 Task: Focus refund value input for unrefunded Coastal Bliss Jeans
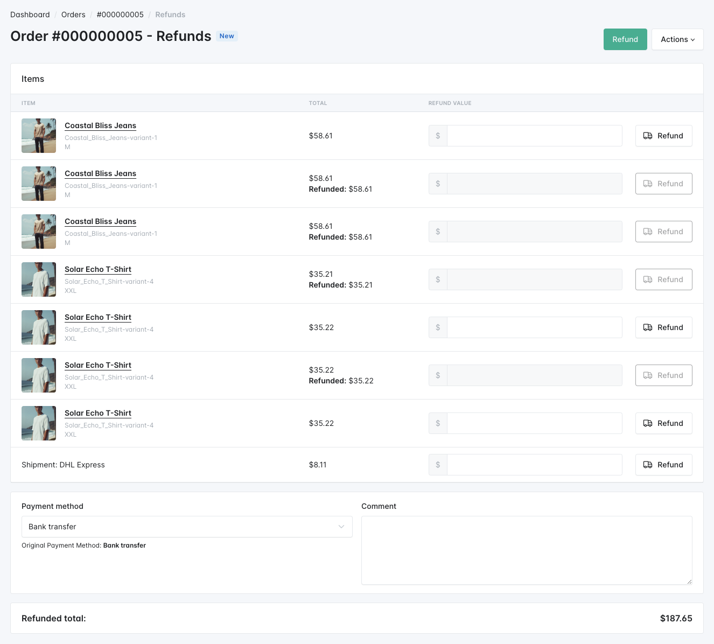click(534, 136)
